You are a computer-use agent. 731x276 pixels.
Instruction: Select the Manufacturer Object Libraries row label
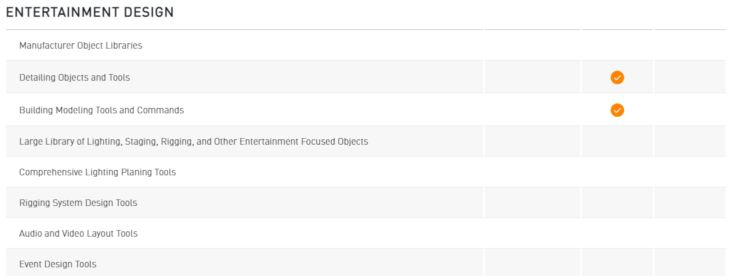81,45
